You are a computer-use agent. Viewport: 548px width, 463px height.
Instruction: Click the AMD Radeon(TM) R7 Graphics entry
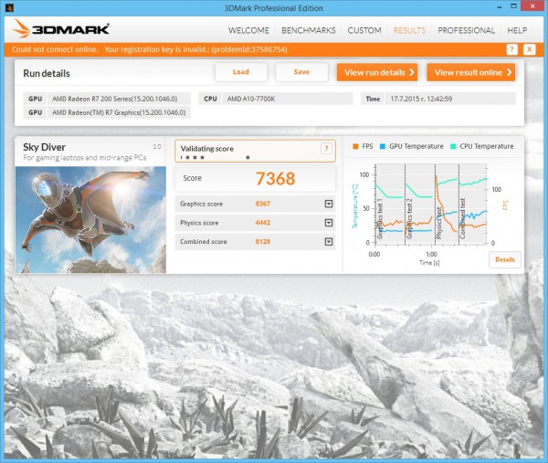119,112
